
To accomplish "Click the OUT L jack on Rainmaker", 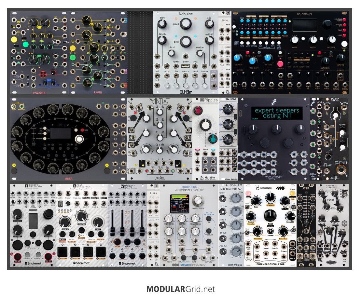I will [x=335, y=85].
